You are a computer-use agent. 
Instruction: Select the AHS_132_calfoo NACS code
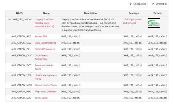point(21,19)
